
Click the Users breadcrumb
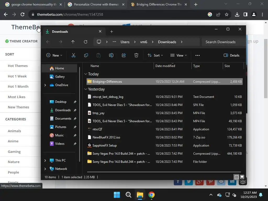point(125,42)
